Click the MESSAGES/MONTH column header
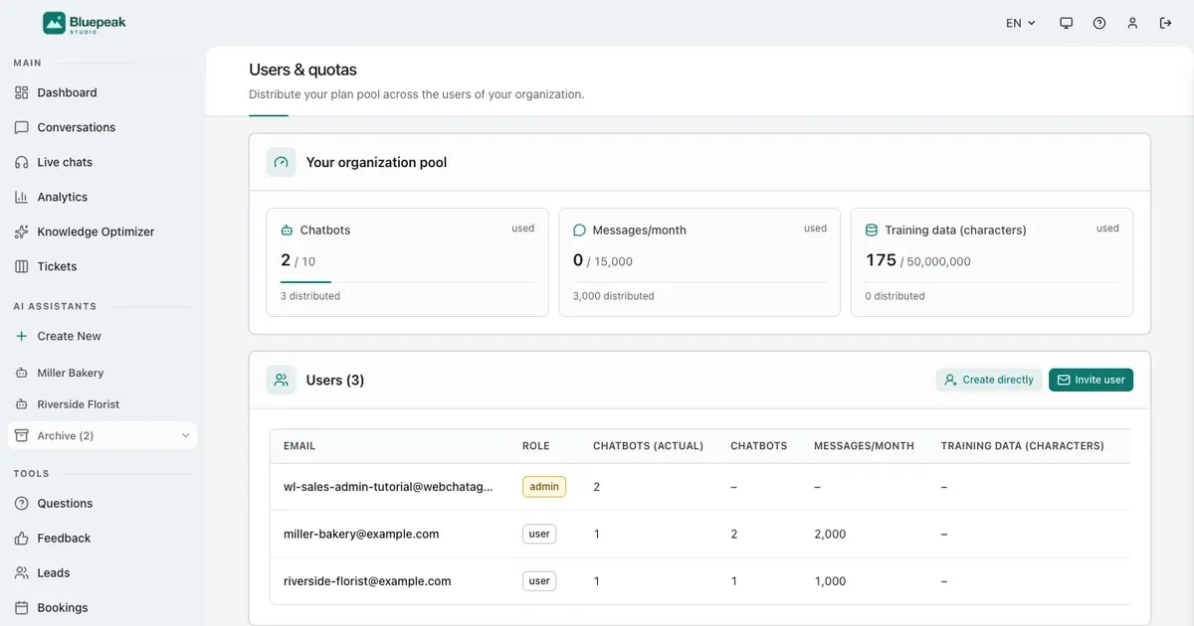1194x626 pixels. [864, 446]
